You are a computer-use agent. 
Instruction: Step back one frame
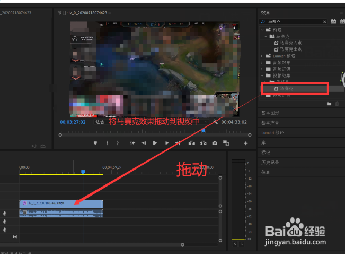point(144,143)
